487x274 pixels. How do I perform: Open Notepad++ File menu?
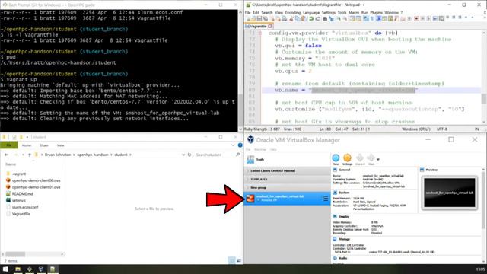247,13
